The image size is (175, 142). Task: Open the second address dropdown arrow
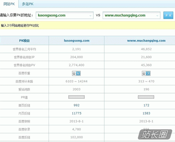pyautogui.click(x=157, y=16)
